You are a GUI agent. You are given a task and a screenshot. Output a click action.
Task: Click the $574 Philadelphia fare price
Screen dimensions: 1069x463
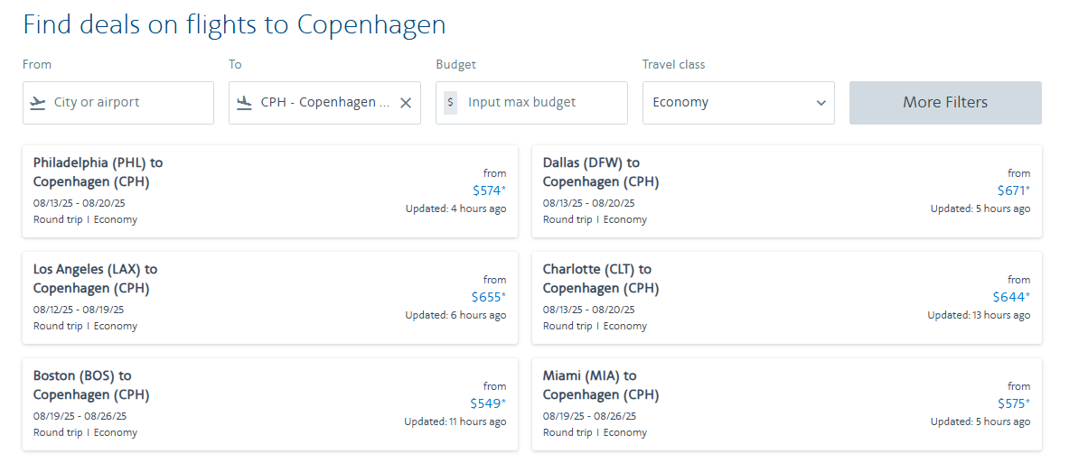[x=488, y=190]
